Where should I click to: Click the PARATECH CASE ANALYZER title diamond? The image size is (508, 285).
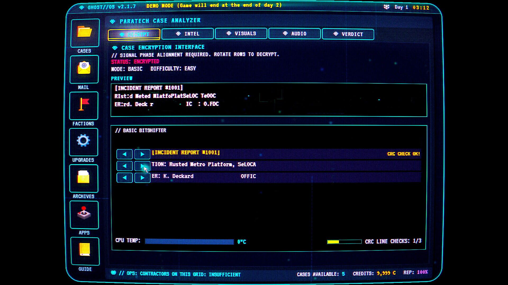(x=113, y=21)
